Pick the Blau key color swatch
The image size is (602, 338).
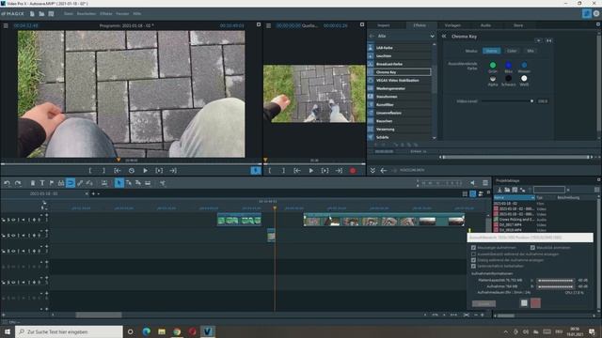508,65
